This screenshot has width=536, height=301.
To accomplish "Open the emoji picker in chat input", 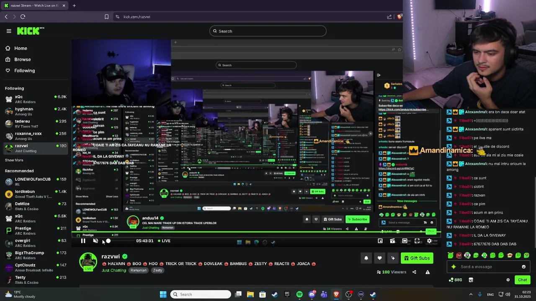I will click(523, 267).
